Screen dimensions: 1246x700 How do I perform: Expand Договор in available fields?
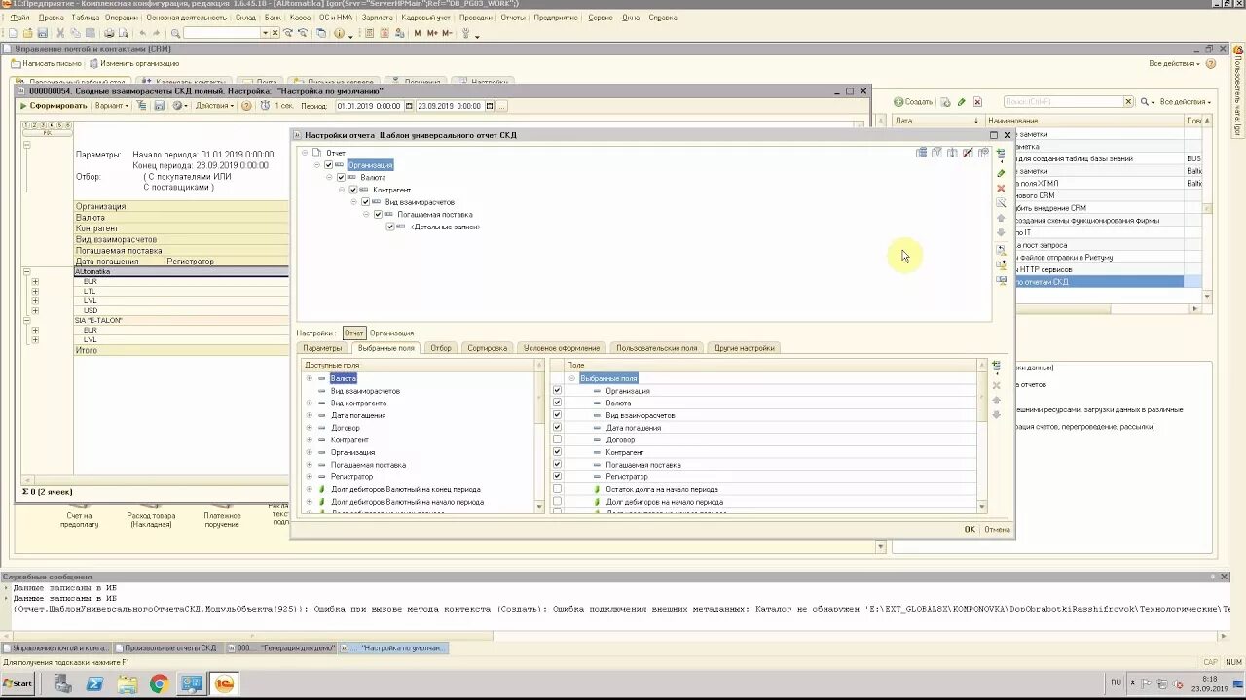(x=310, y=428)
